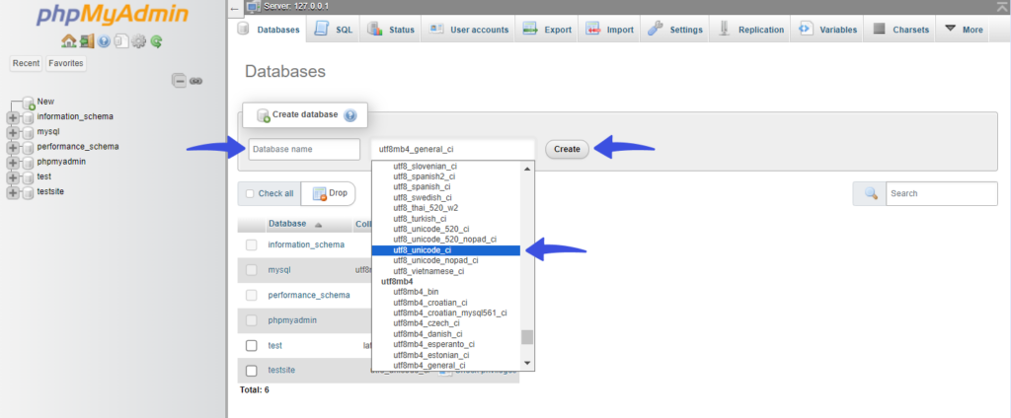Tick the checkbox for information_schema row

(252, 244)
